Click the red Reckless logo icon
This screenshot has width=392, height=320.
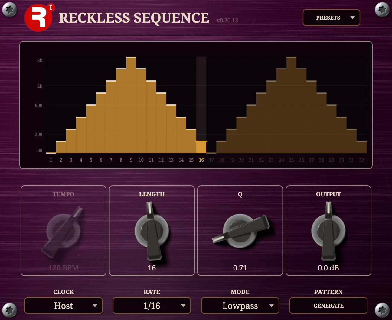click(x=38, y=18)
